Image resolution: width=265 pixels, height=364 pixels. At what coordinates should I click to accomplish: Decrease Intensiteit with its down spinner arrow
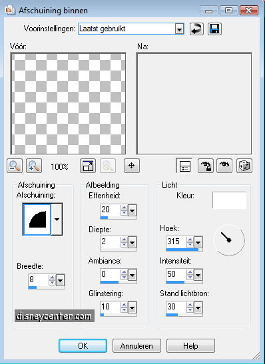(x=190, y=277)
